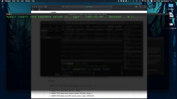
Task: Open the Shell menu
Action: (14, 1)
